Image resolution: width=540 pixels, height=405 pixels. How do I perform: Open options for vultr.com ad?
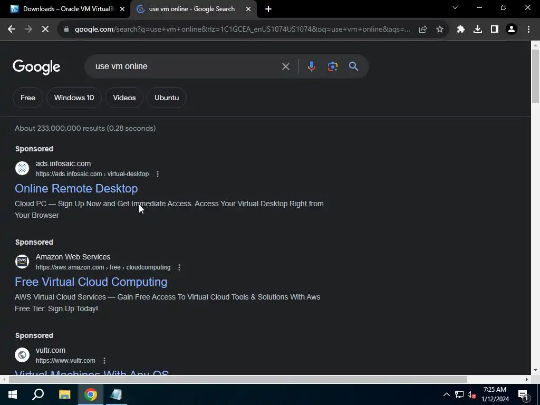coord(104,361)
